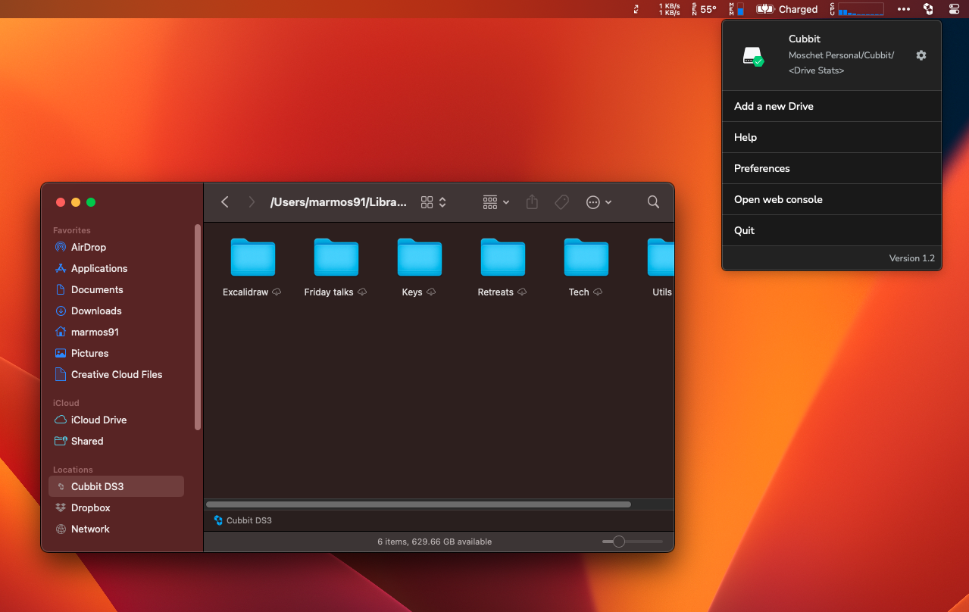This screenshot has height=612, width=969.
Task: Open the Friday talks folder icon
Action: [x=336, y=258]
